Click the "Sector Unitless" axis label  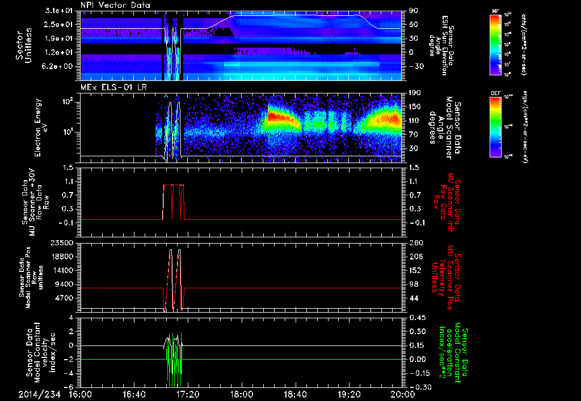pyautogui.click(x=24, y=45)
